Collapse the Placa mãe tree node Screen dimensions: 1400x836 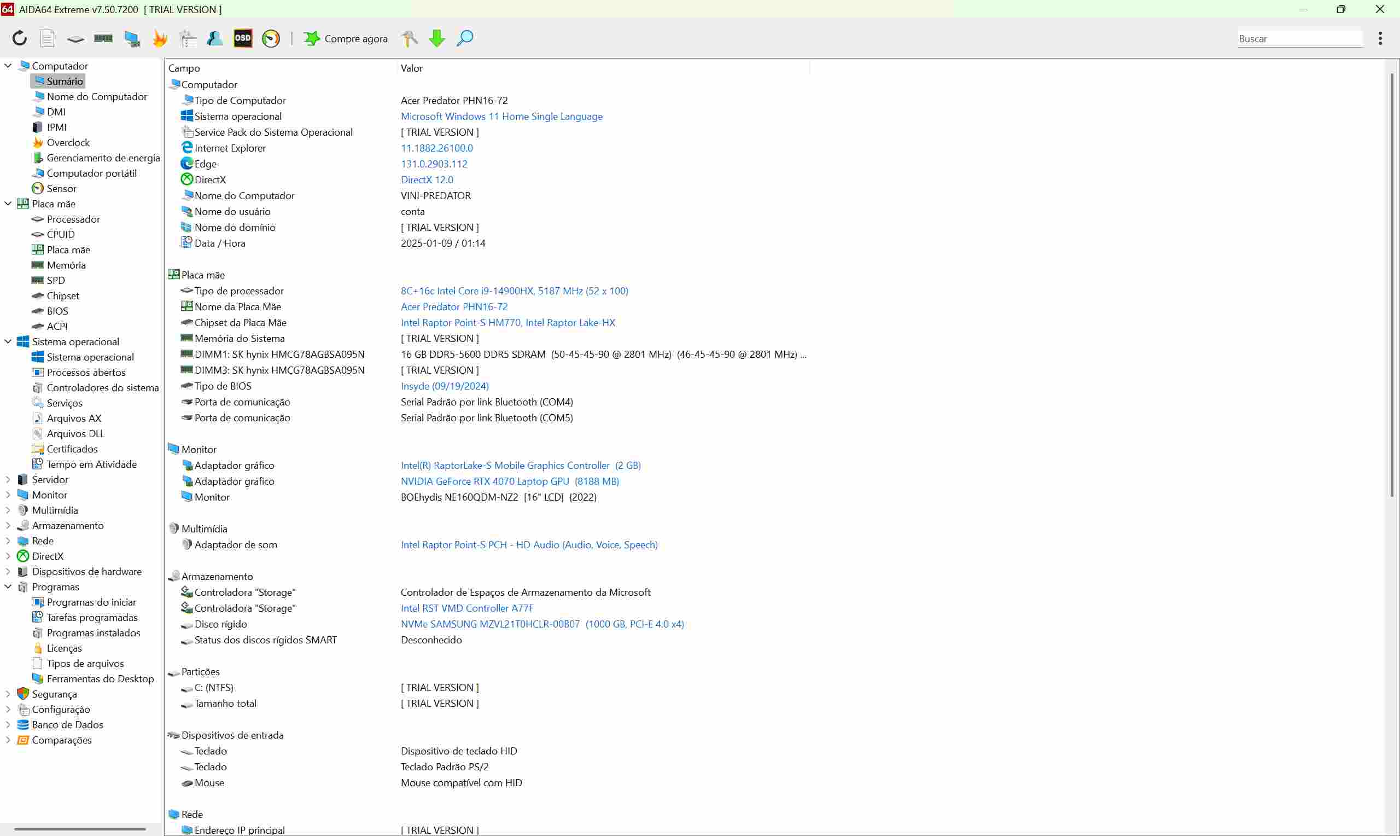tap(8, 204)
